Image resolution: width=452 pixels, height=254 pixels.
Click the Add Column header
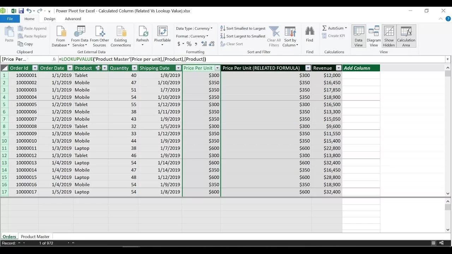(361, 68)
